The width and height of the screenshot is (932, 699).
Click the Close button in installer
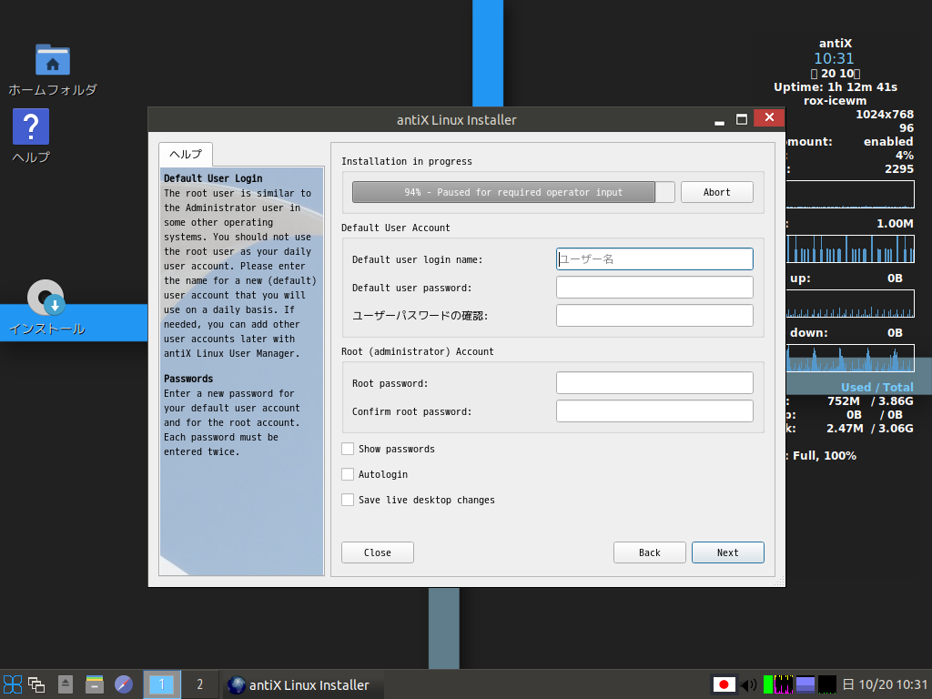[378, 552]
